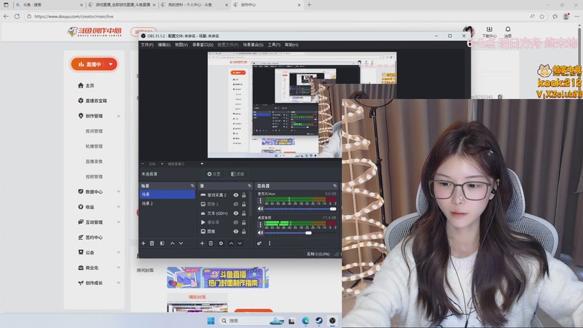Open OBS 视图(V) menu
Image resolution: width=583 pixels, height=328 pixels.
click(x=181, y=44)
